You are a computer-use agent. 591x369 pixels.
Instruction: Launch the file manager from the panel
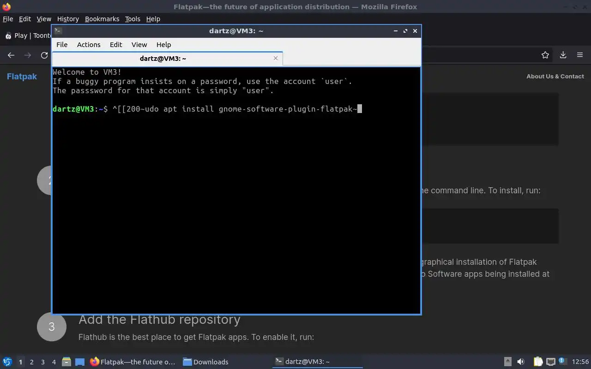(66, 362)
